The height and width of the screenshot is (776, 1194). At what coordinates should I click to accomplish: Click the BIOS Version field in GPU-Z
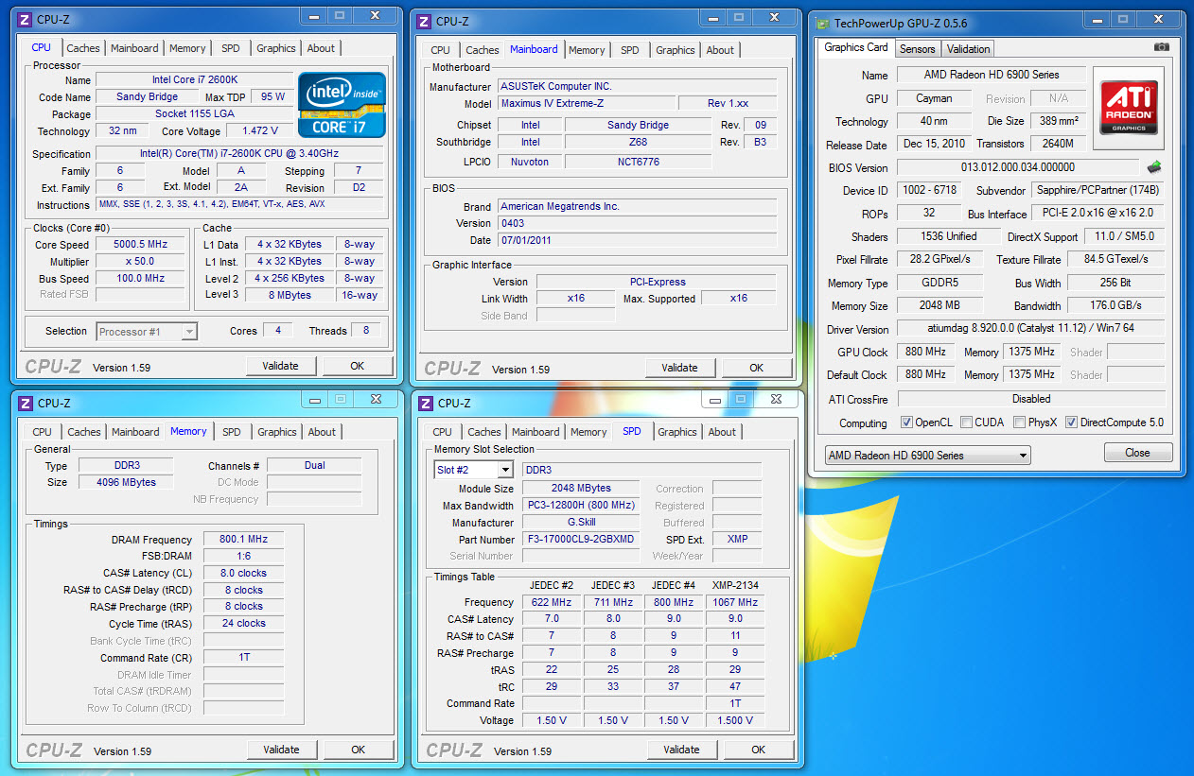[1019, 167]
